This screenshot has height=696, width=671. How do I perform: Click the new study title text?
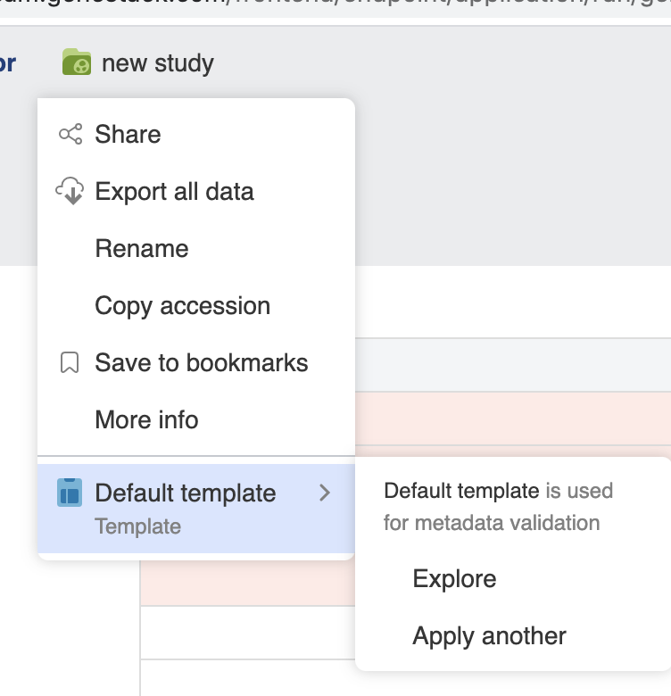pos(158,63)
